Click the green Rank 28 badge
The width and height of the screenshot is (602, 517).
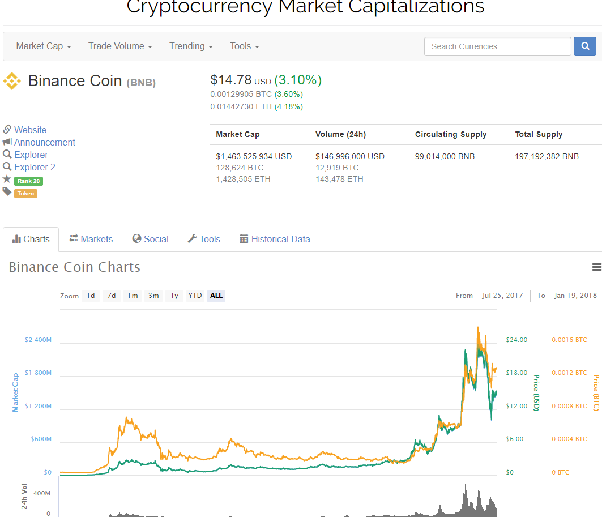28,181
